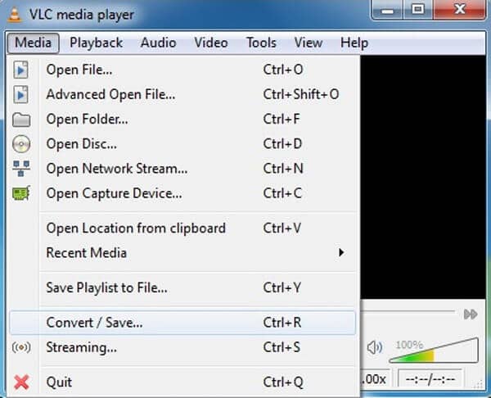Click the VLC media player title text
Image resolution: width=491 pixels, height=398 pixels.
click(x=82, y=15)
